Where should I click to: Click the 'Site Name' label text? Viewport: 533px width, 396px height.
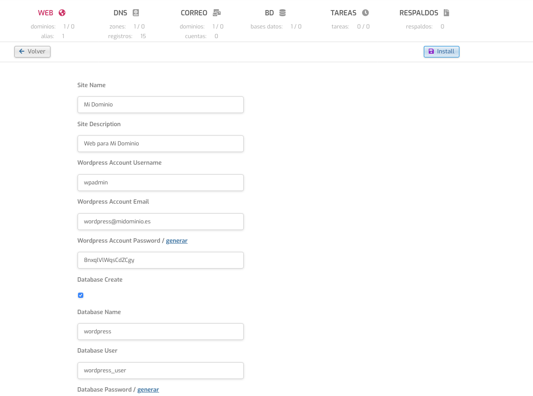(92, 85)
